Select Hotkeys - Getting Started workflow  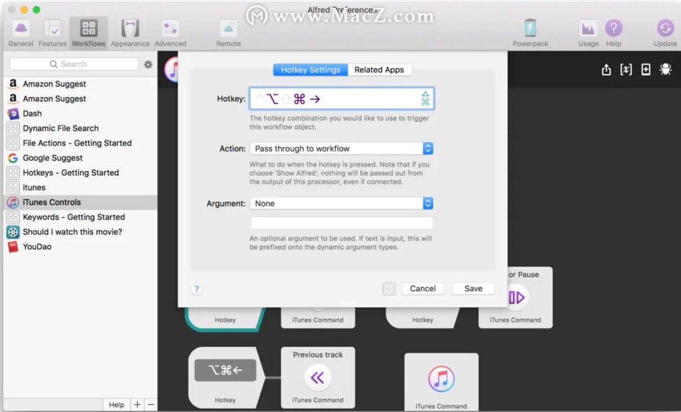tap(80, 172)
